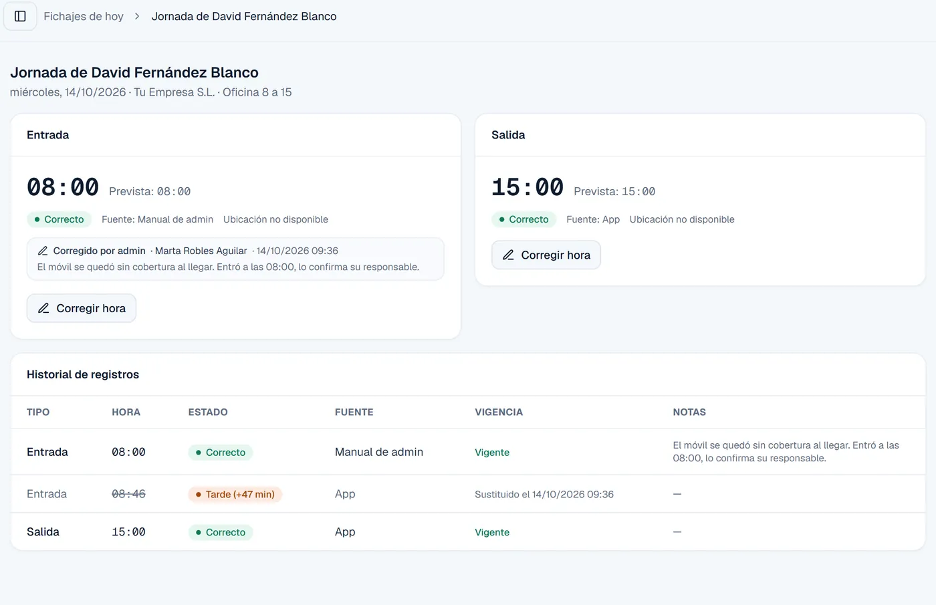
Task: Click Jornada de David Fernández Blanco breadcrumb
Action: pos(244,16)
